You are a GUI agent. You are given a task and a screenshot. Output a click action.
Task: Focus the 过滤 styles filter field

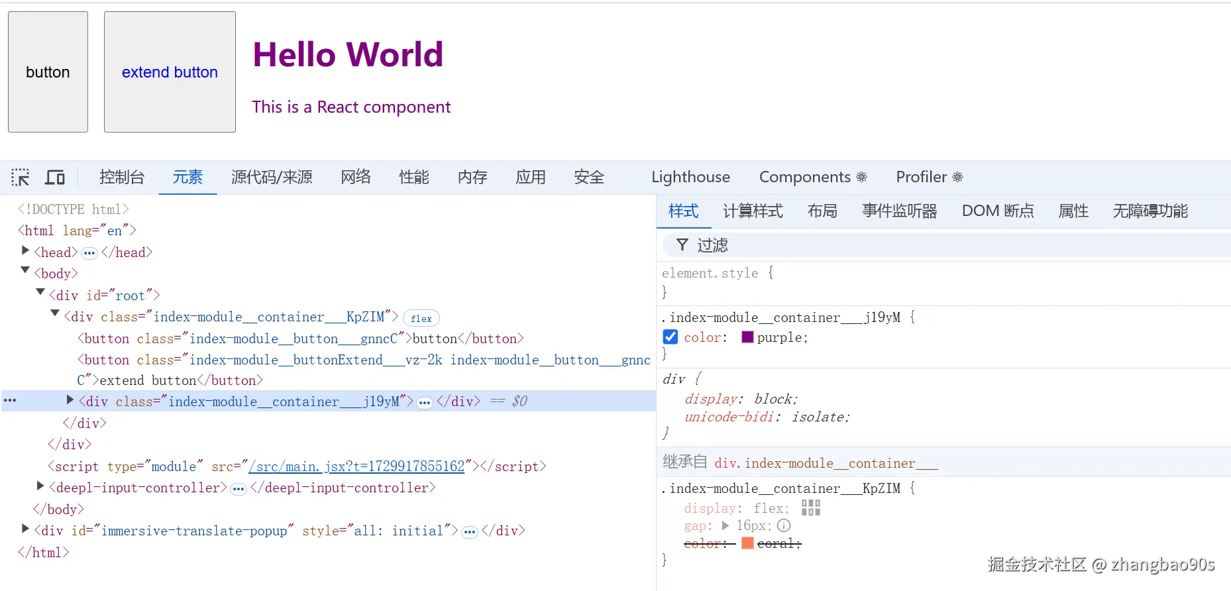click(946, 245)
